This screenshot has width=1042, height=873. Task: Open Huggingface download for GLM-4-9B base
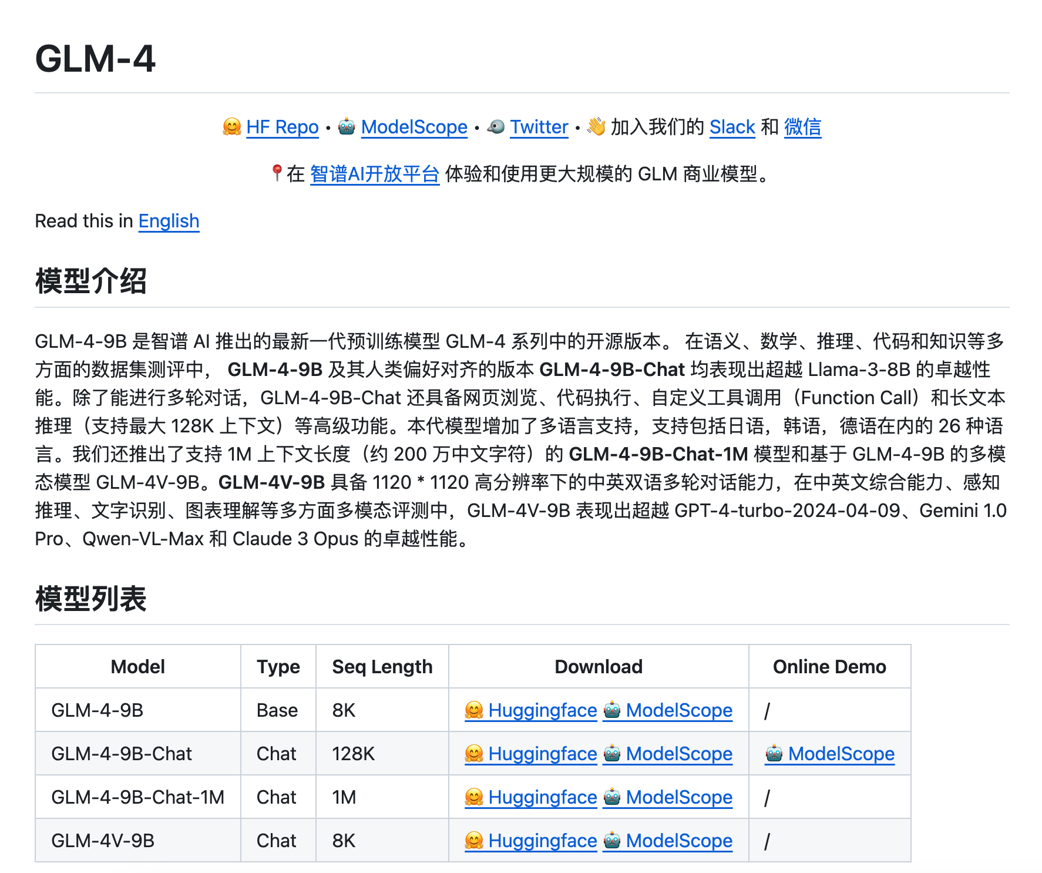tap(531, 710)
